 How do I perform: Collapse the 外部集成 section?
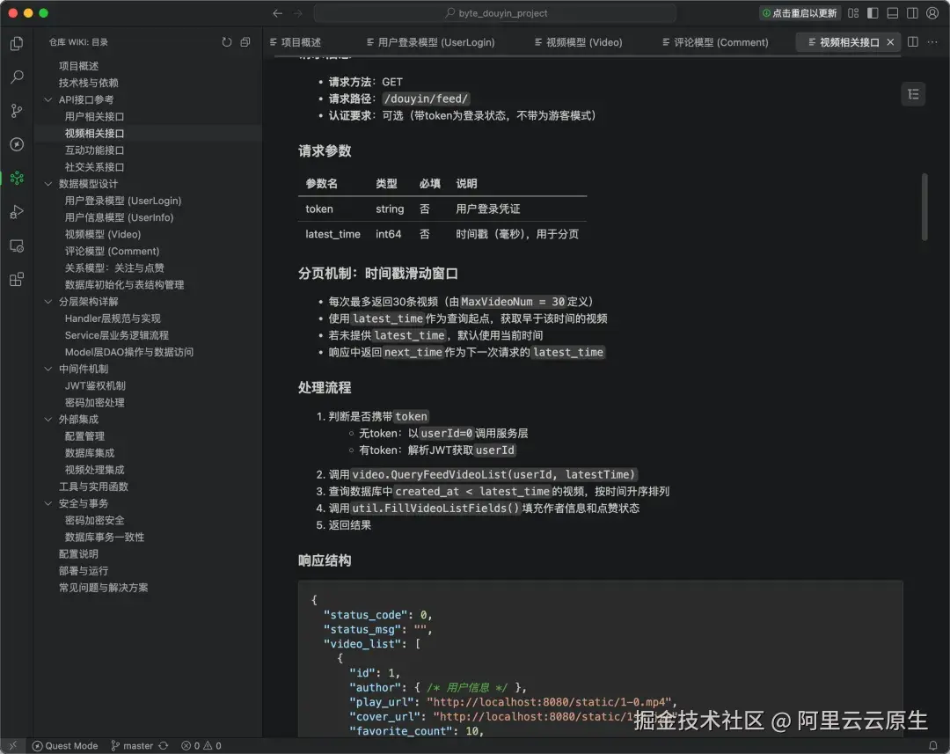[x=48, y=419]
